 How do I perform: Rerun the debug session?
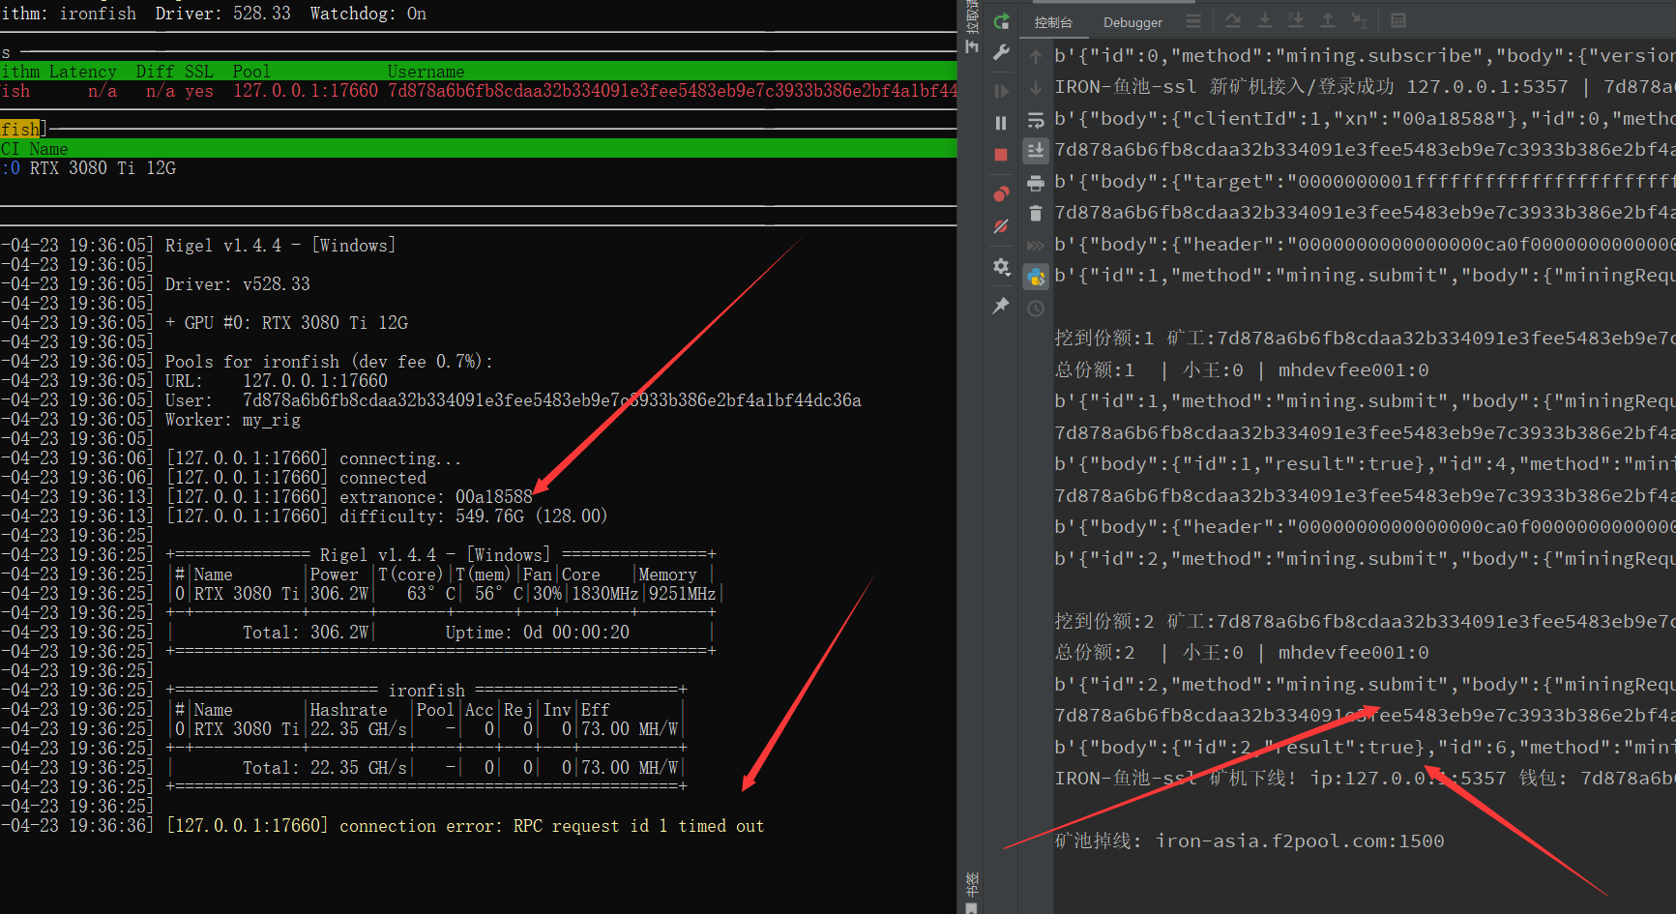tap(1001, 19)
